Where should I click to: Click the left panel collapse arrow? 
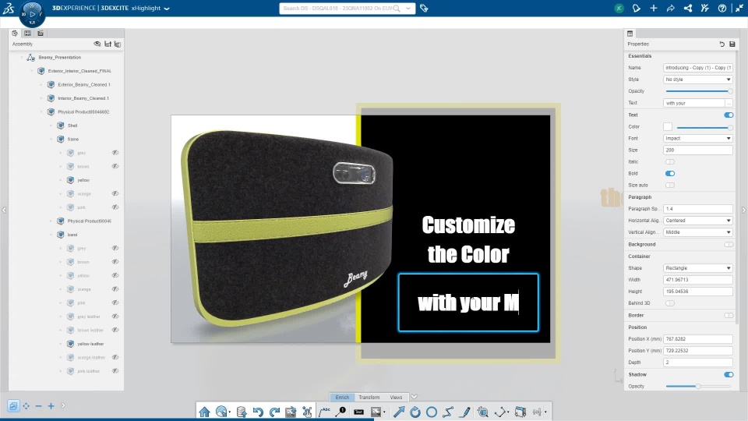(x=5, y=210)
